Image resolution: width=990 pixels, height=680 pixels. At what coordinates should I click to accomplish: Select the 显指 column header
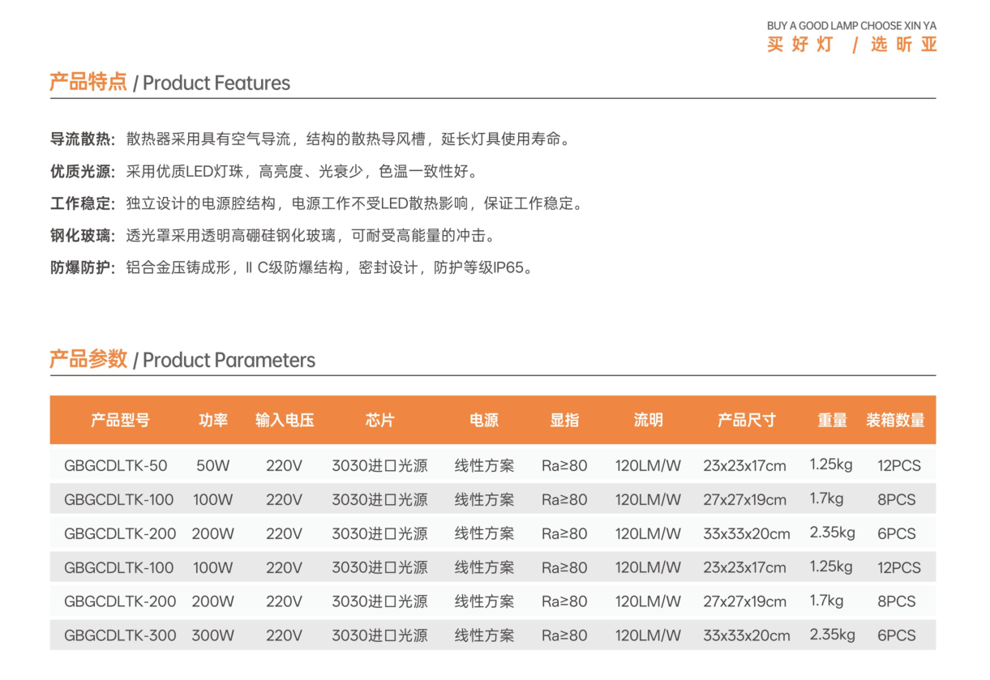564,420
